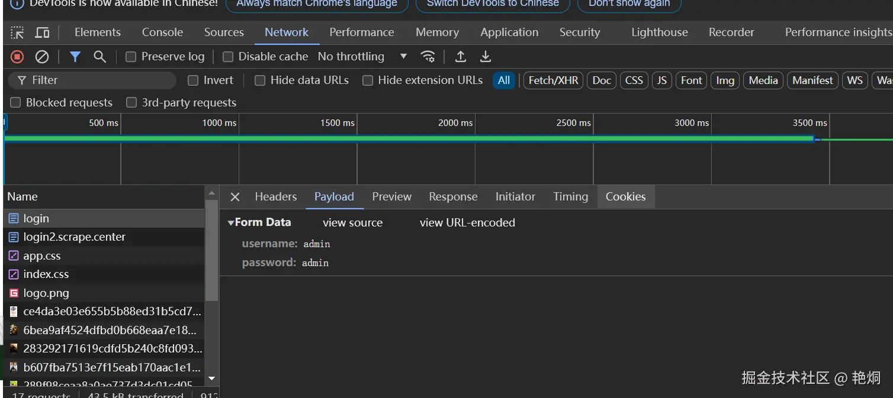Click request list scroll down arrow
893x398 pixels.
click(212, 378)
